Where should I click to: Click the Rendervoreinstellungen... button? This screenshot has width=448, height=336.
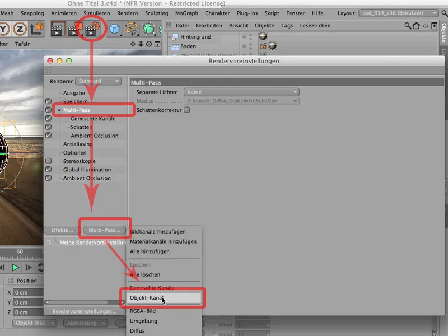click(x=85, y=311)
